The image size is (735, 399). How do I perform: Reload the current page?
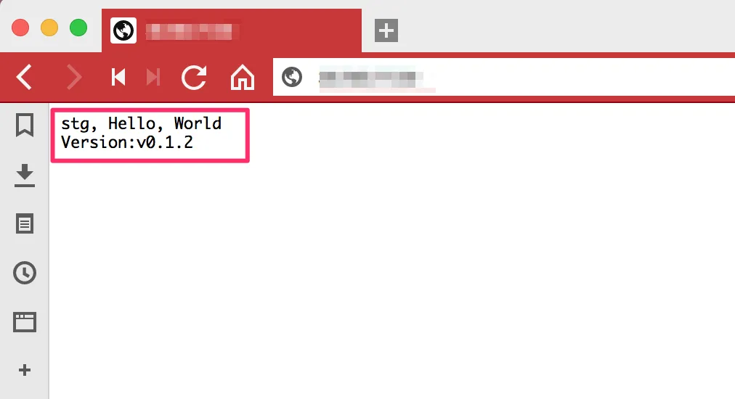point(194,78)
